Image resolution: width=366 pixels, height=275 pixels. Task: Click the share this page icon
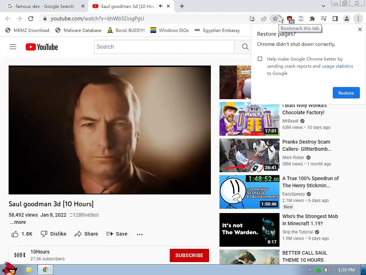pyautogui.click(x=264, y=19)
